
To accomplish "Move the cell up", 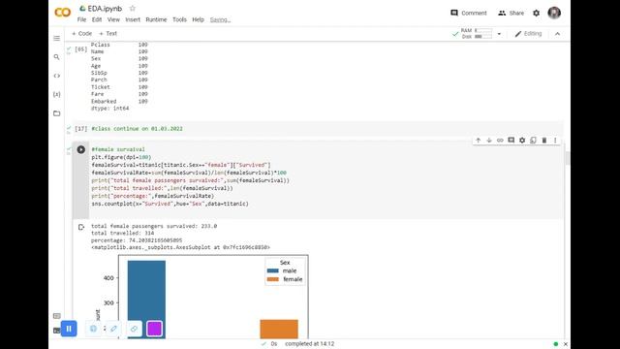I will 478,140.
